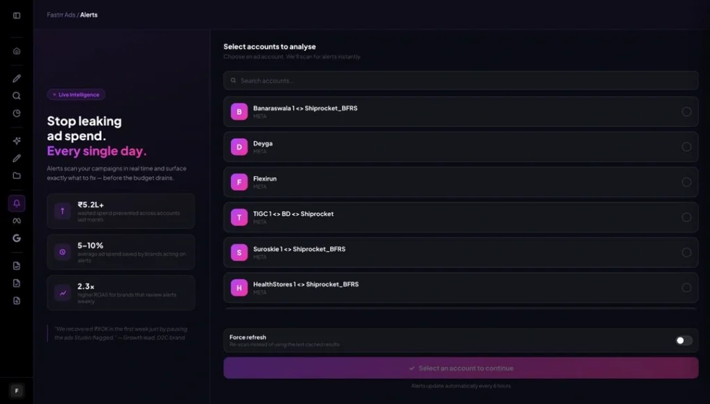Select the Deyga account radio button
Screen dimensions: 710x404
(686, 147)
